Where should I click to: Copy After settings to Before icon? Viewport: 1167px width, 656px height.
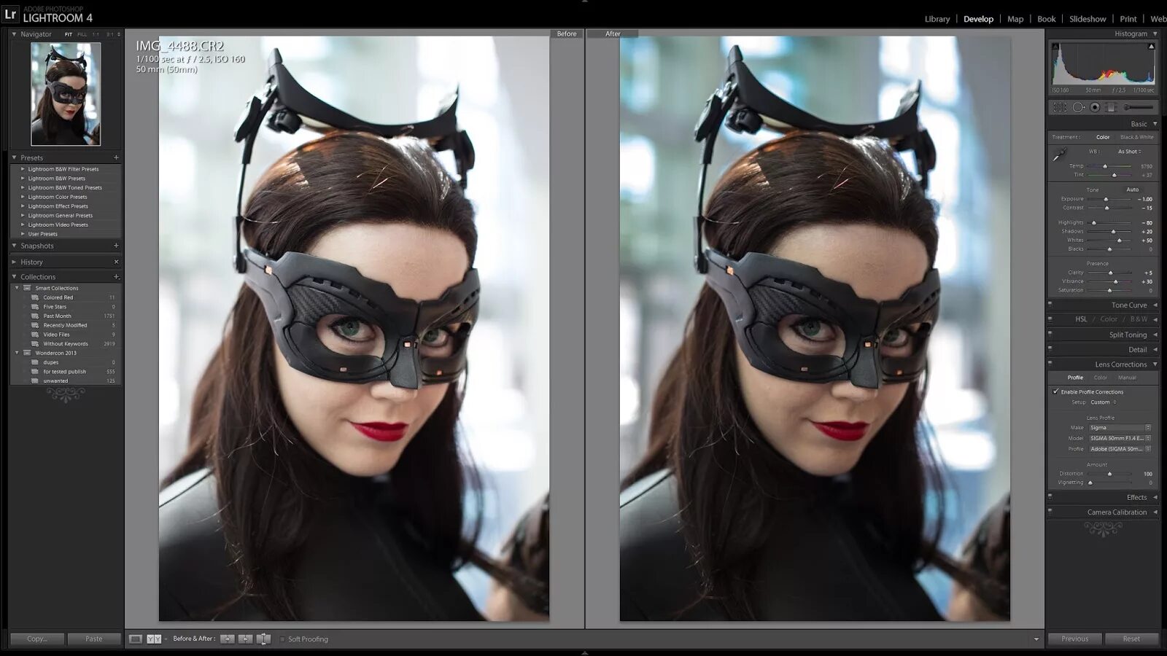click(246, 639)
